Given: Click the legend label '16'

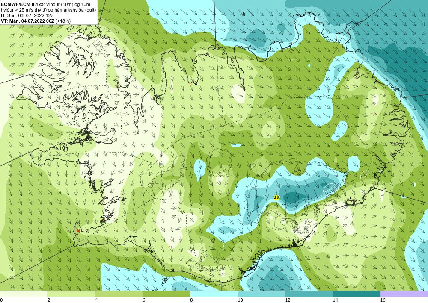Looking at the screenshot, I should point(383,300).
